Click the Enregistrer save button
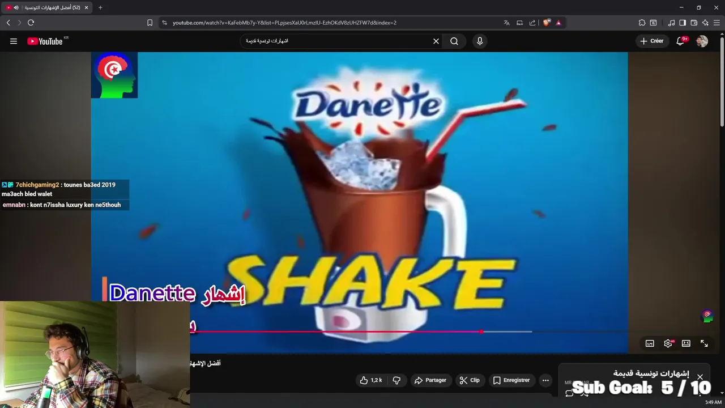Viewport: 725px width, 408px height. pos(511,380)
